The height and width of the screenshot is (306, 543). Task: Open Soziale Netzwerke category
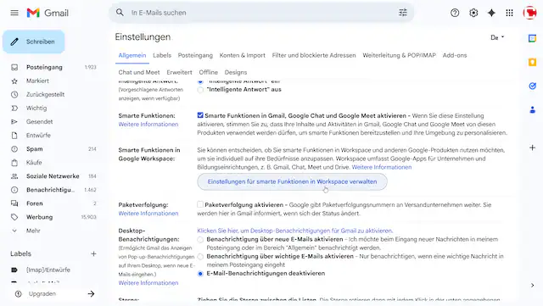click(53, 176)
